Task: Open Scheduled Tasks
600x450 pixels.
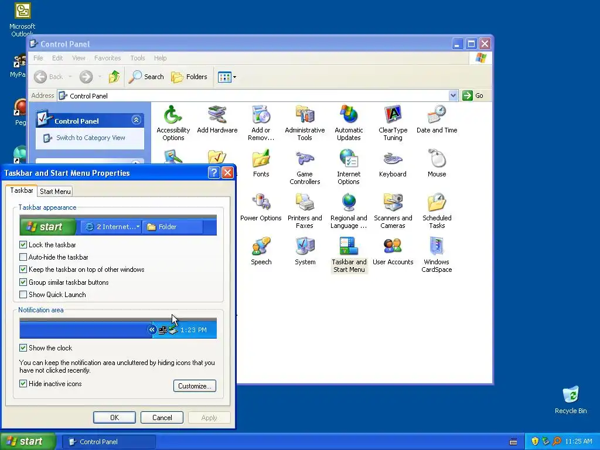Action: (x=437, y=211)
